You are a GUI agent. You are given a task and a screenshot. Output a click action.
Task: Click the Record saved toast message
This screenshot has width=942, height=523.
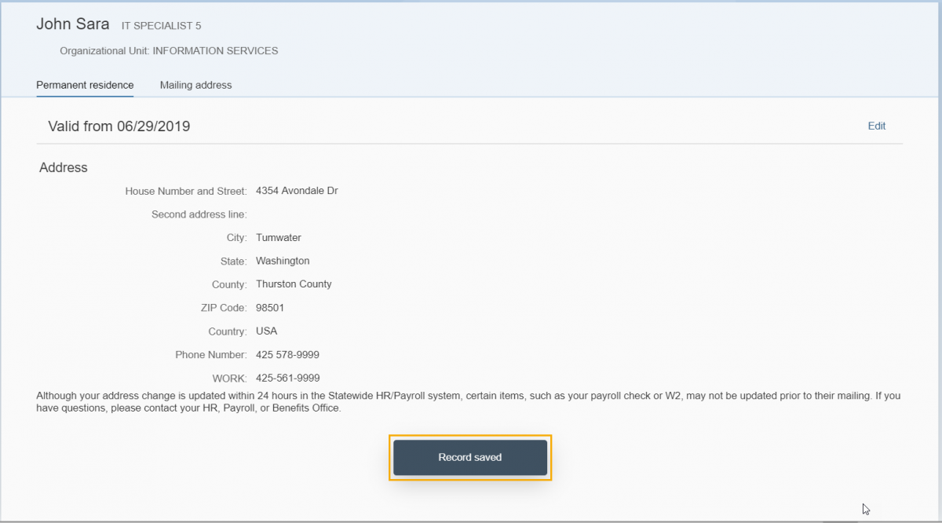point(469,457)
